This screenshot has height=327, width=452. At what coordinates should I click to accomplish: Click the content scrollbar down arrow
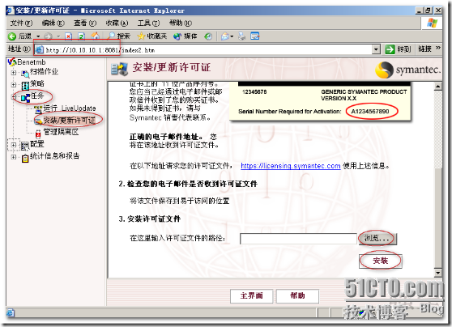click(438, 272)
